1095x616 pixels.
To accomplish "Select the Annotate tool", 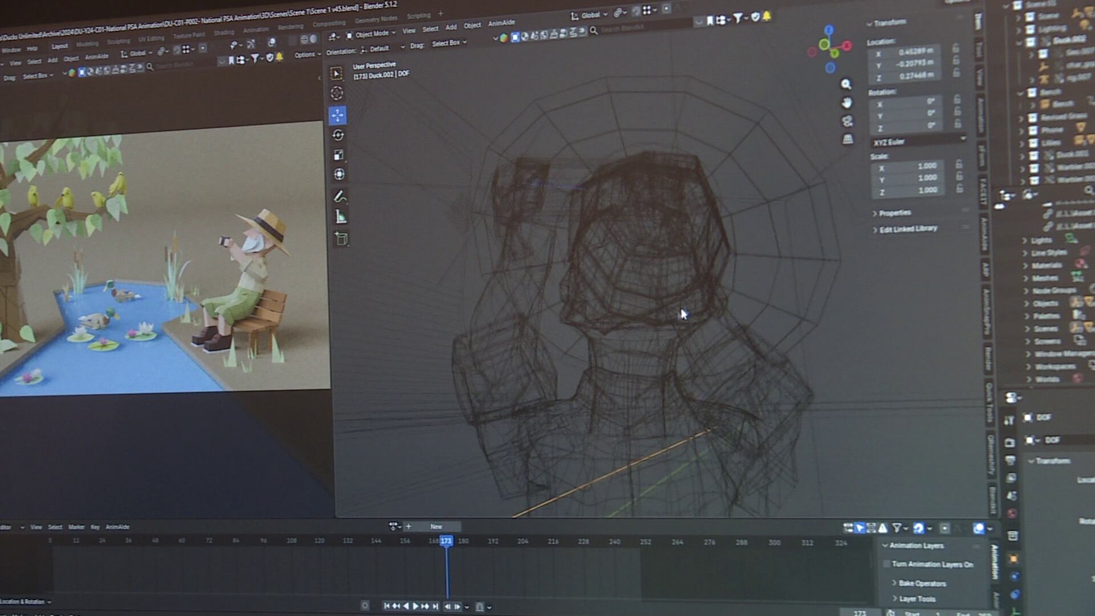I will (x=340, y=197).
